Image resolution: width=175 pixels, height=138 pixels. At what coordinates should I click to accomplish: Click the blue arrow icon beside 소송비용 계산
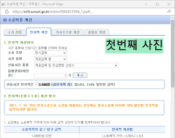point(5,20)
